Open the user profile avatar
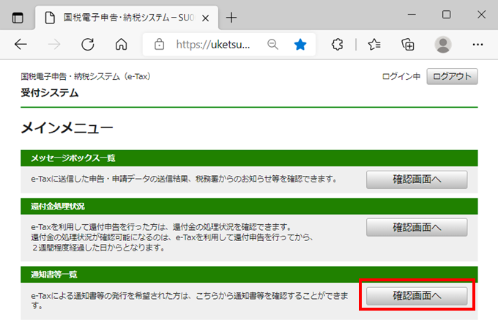 click(443, 45)
